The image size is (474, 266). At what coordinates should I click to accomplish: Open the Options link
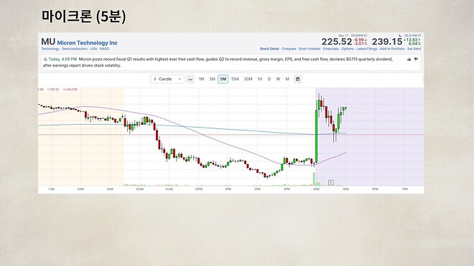click(348, 49)
